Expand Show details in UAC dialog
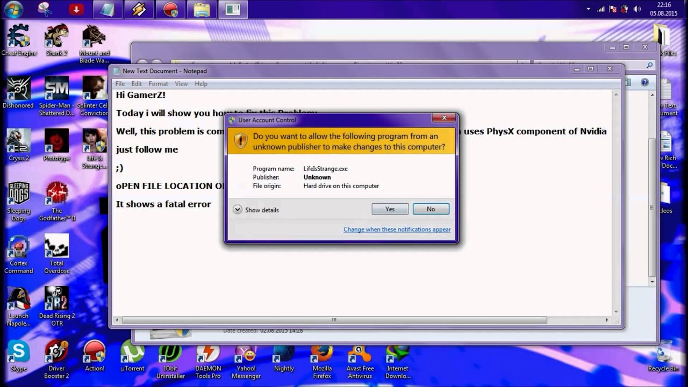Image resolution: width=688 pixels, height=387 pixels. 256,210
